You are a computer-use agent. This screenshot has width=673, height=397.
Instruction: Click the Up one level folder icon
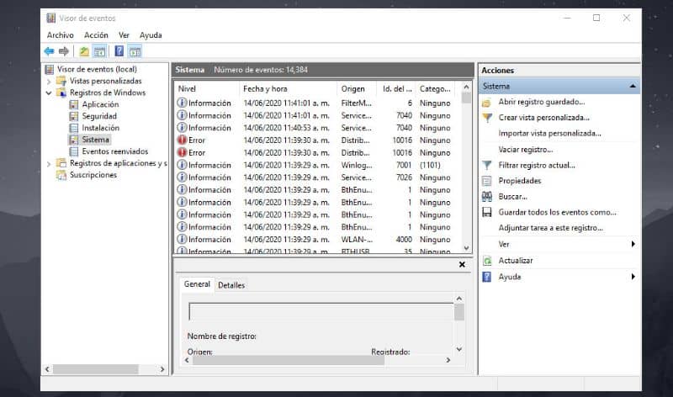point(84,51)
